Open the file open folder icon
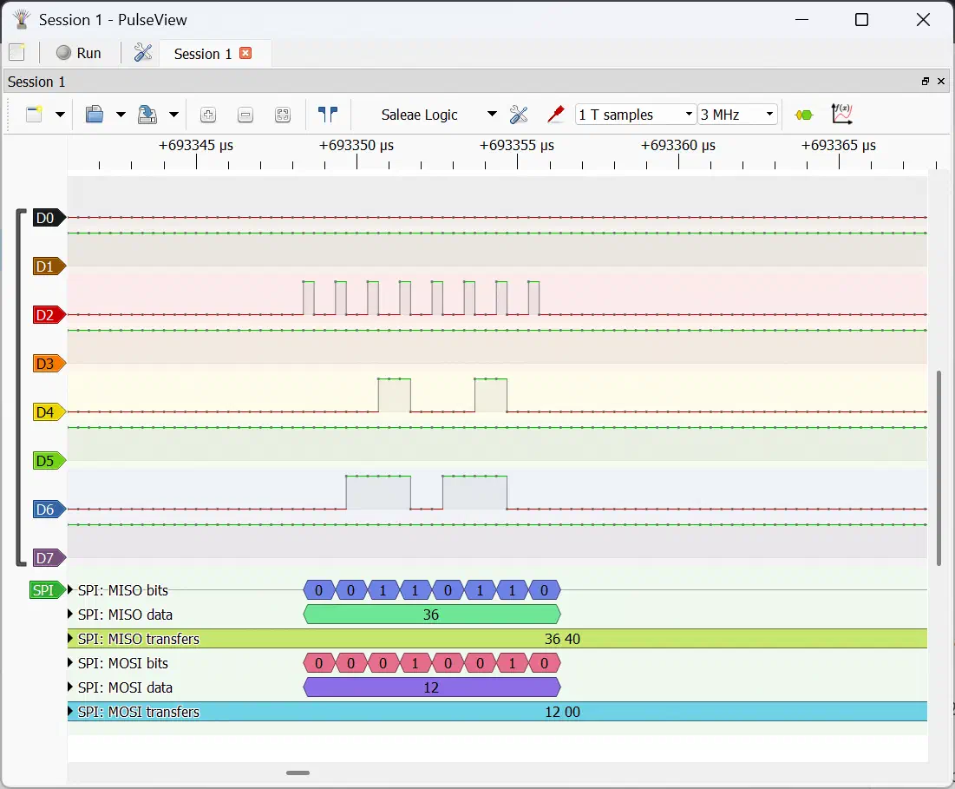Viewport: 955px width, 789px height. click(x=94, y=114)
